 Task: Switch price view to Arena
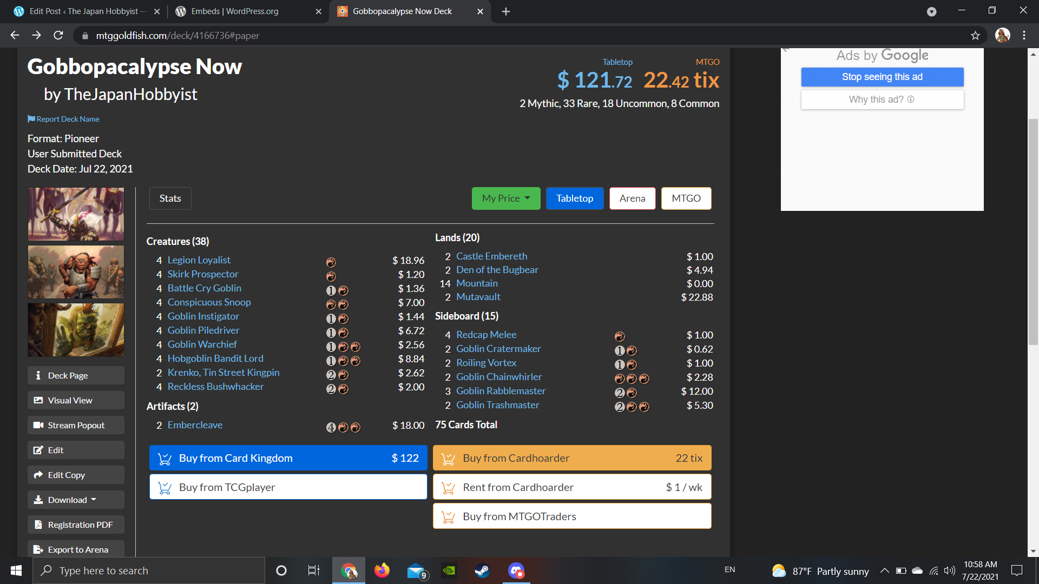pyautogui.click(x=632, y=198)
